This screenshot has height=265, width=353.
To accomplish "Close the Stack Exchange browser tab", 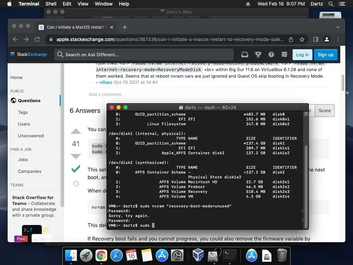I will (x=112, y=27).
